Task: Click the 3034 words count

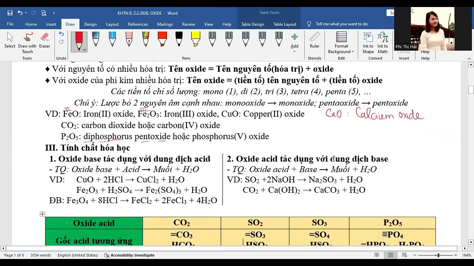Action: tap(41, 255)
